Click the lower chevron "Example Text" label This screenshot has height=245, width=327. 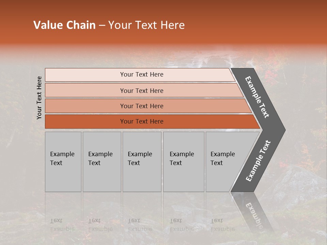coord(258,161)
